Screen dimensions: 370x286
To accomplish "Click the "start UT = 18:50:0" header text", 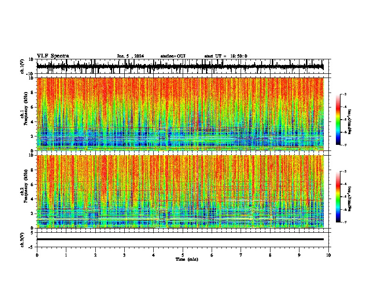I will point(226,56).
